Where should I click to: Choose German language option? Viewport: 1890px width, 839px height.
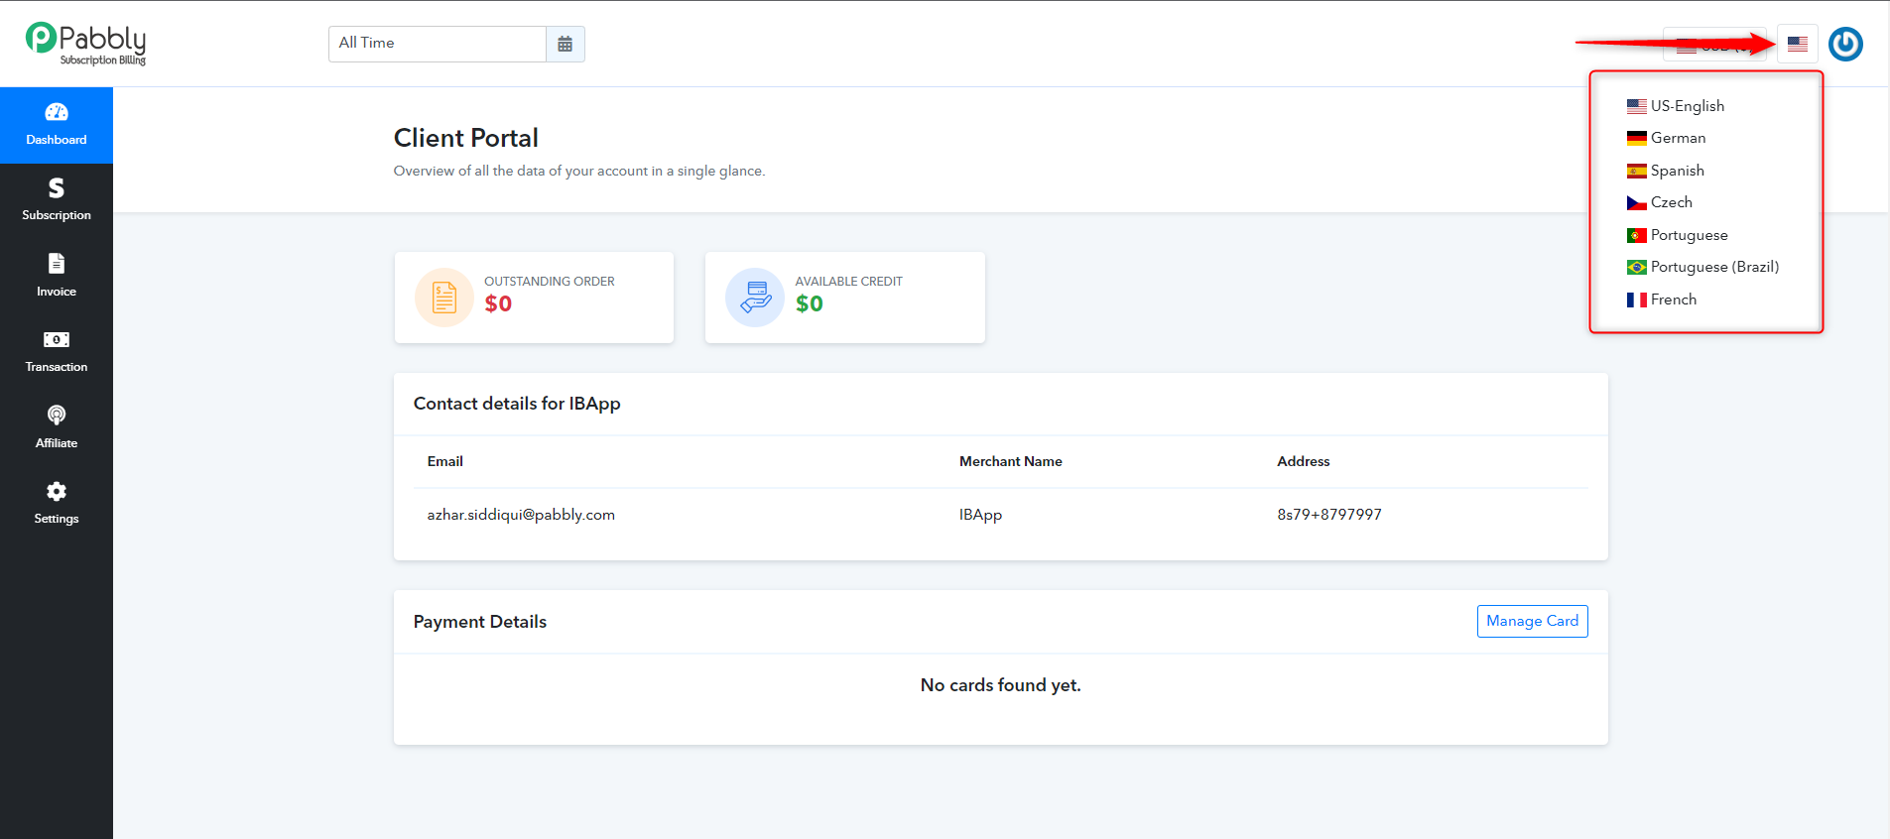coord(1666,138)
